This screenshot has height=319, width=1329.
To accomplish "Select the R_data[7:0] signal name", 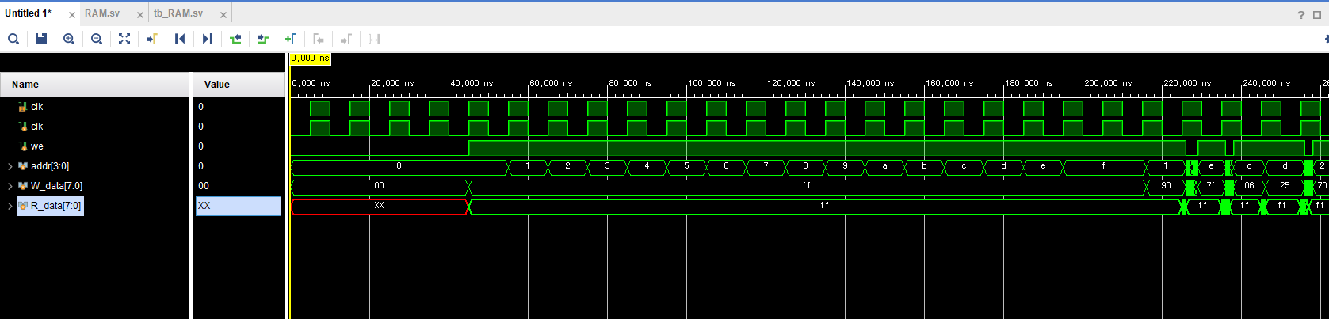I will coord(56,206).
